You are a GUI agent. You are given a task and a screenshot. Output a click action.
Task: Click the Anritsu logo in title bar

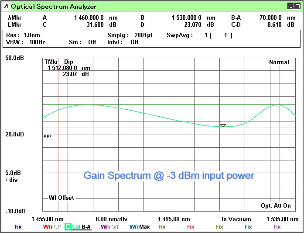(6, 6)
